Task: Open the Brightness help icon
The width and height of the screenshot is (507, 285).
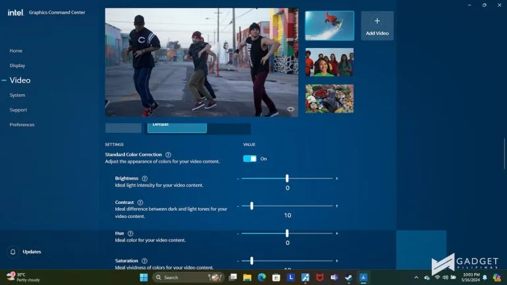Action: pyautogui.click(x=145, y=178)
